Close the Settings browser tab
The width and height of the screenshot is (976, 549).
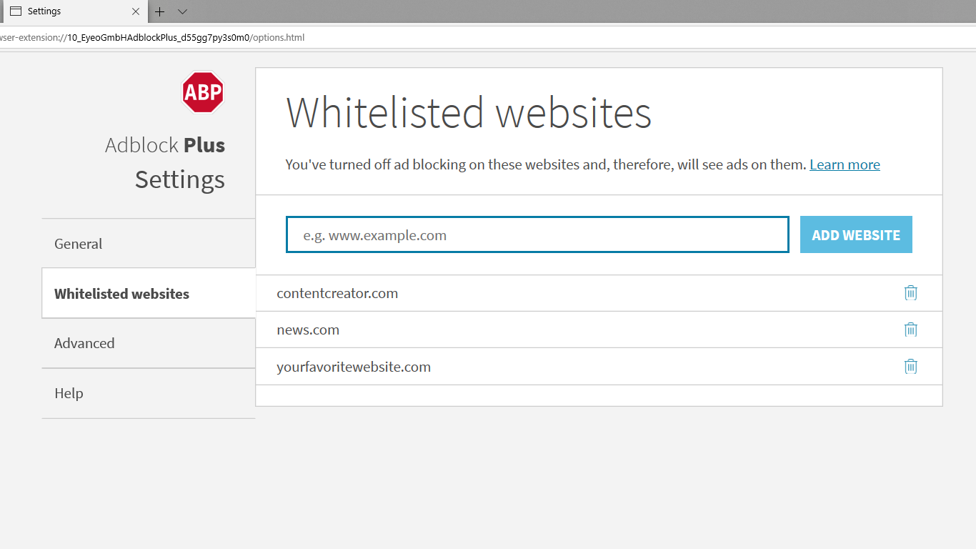click(135, 11)
